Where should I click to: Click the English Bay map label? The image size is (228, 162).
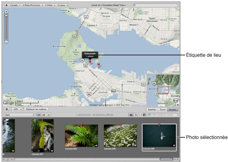point(77,87)
